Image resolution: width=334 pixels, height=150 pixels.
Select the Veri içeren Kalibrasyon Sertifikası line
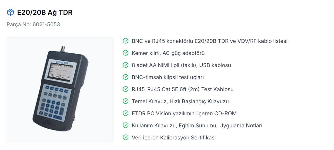(174, 138)
